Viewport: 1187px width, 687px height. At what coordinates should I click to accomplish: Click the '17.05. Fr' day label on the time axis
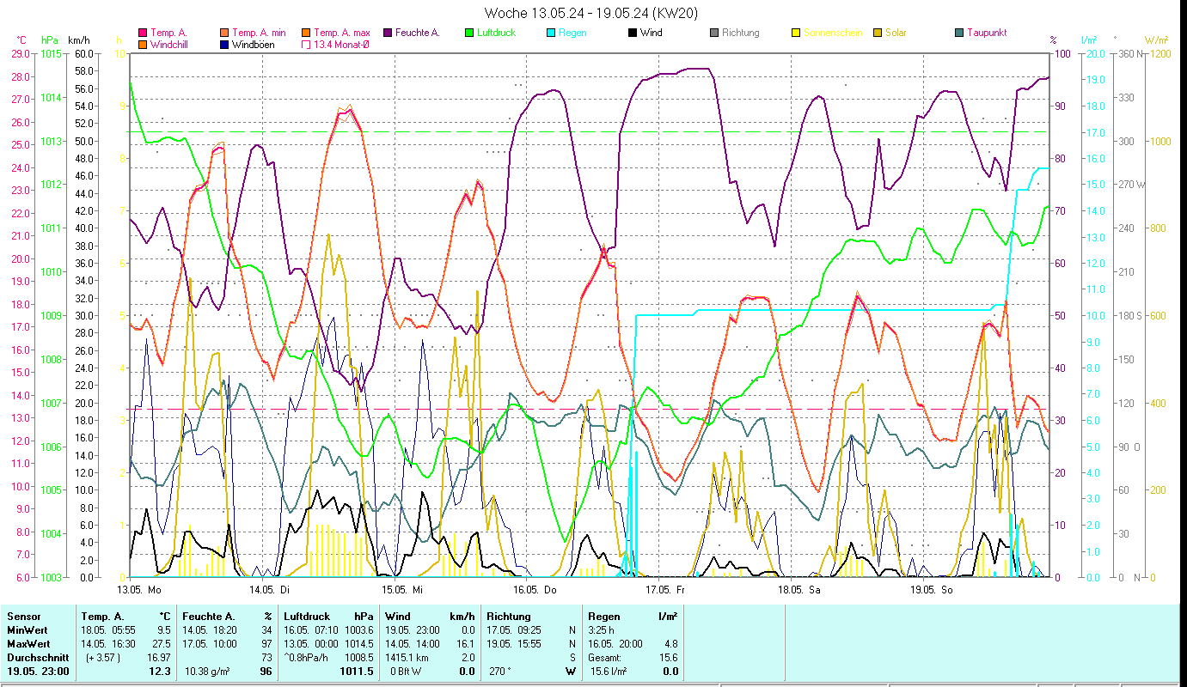[x=666, y=590]
